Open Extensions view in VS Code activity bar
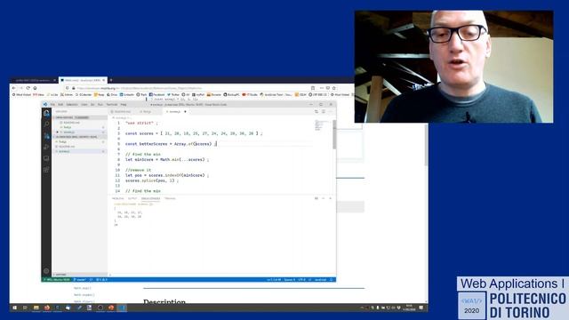 46,170
